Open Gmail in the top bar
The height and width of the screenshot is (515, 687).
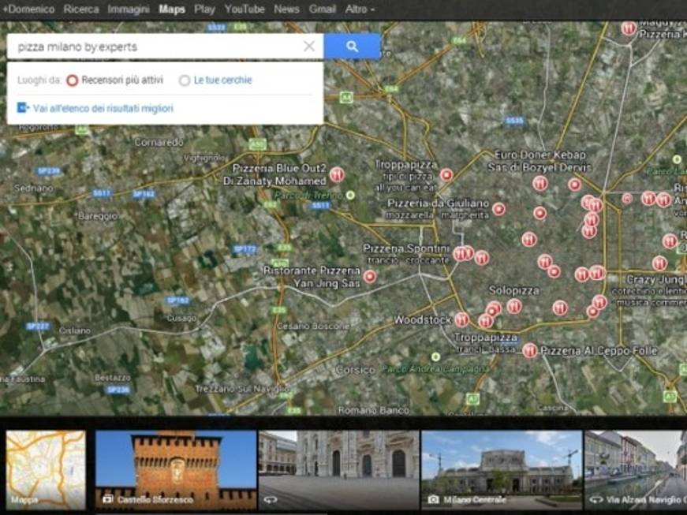tap(322, 9)
